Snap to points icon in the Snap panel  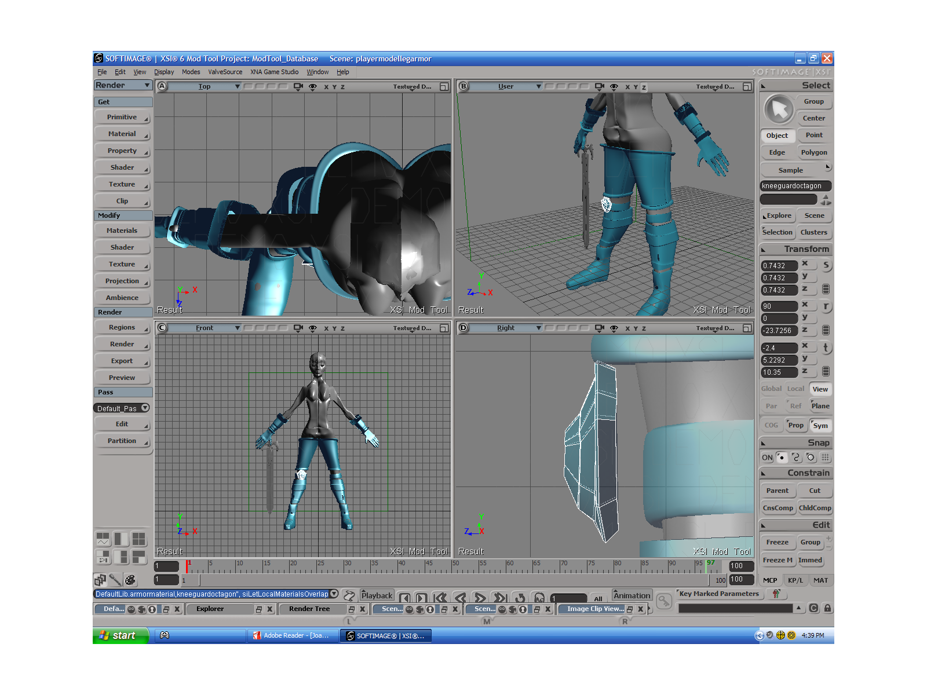click(782, 458)
